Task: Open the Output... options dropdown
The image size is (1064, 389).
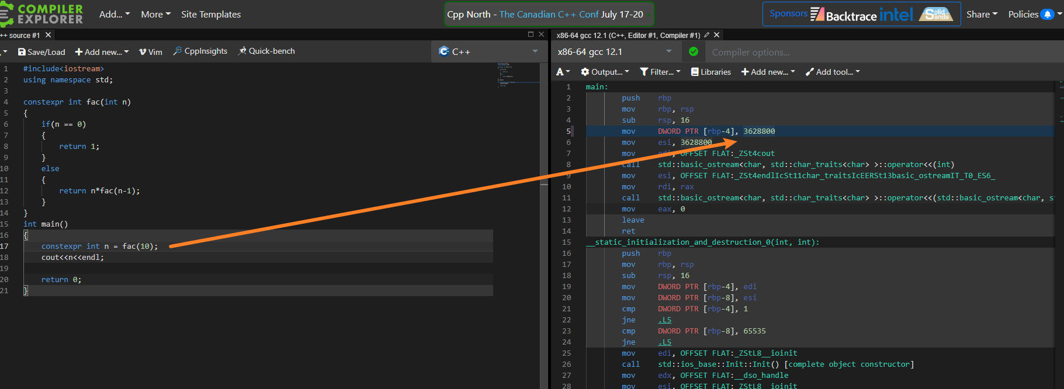Action: click(605, 72)
